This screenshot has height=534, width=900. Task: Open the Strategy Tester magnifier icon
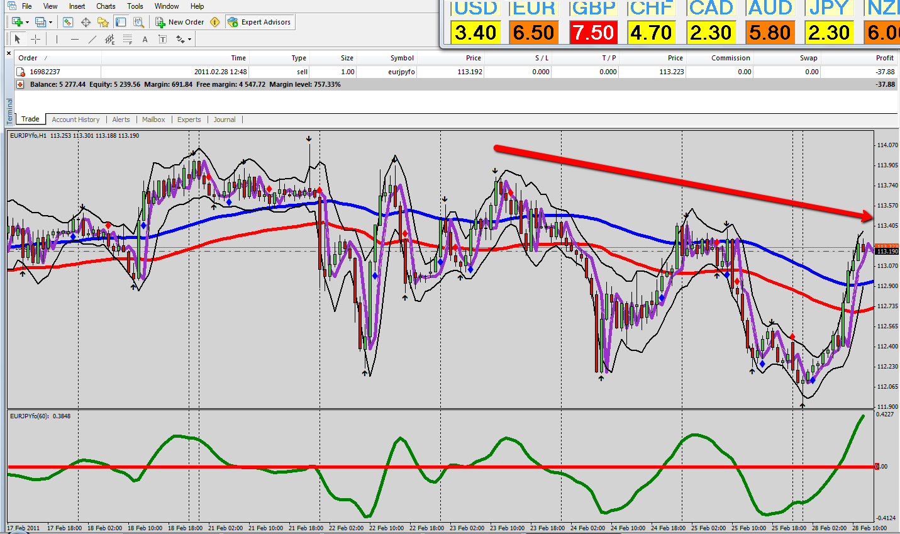(x=138, y=22)
